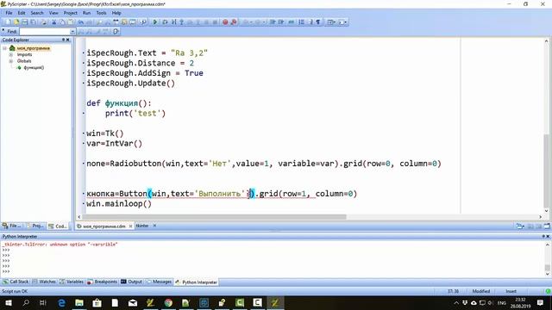Screen dimensions: 552x310
Task: Pin the Code Explorer panel
Action: [63, 40]
